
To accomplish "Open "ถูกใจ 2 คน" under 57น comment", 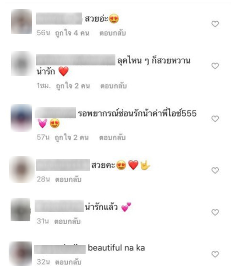I will pyautogui.click(x=72, y=138).
